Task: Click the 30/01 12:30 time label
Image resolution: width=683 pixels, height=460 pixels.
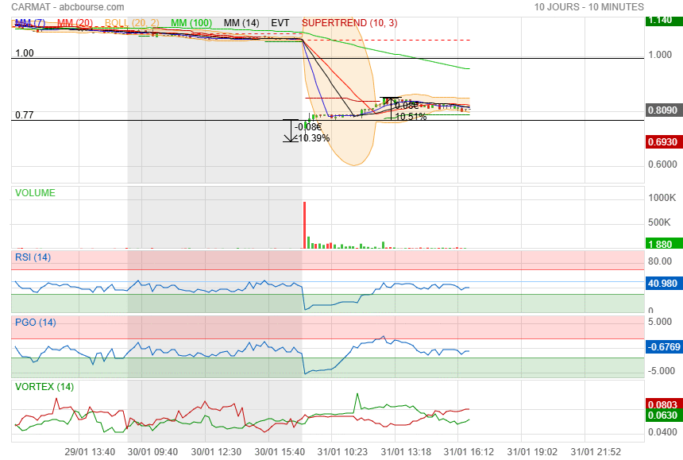Action: [x=216, y=452]
